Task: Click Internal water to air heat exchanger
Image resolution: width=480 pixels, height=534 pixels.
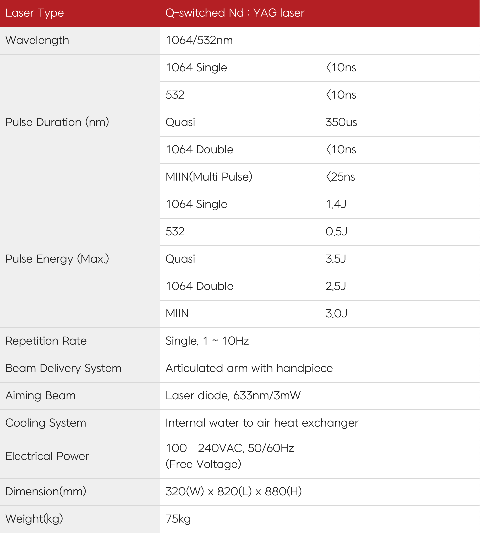Action: [x=262, y=423]
